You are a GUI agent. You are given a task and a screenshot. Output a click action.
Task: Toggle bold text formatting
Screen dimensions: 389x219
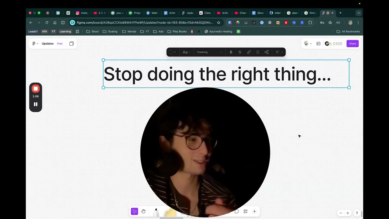coord(231,52)
